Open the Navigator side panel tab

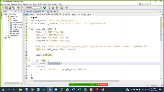tap(1, 15)
